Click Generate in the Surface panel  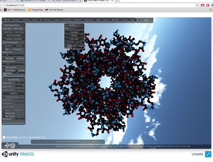point(74,32)
